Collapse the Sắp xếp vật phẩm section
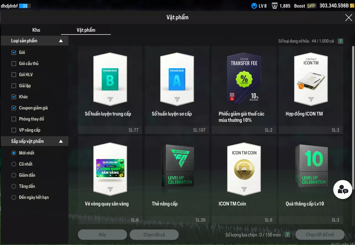 (61, 141)
